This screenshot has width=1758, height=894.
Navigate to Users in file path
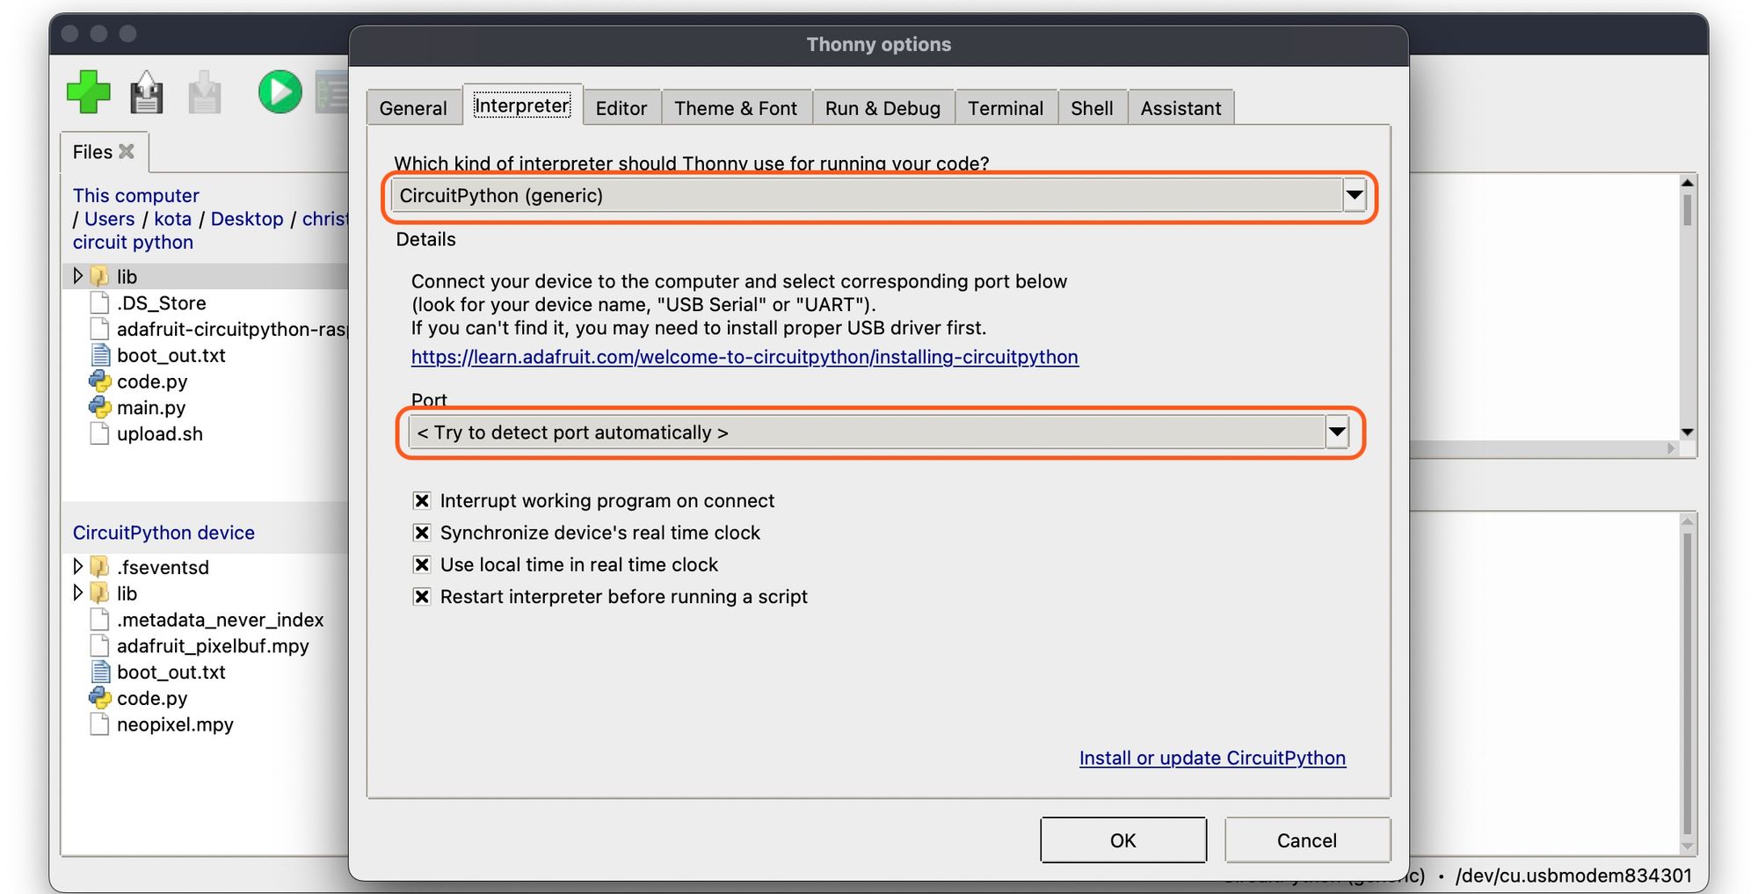point(110,219)
